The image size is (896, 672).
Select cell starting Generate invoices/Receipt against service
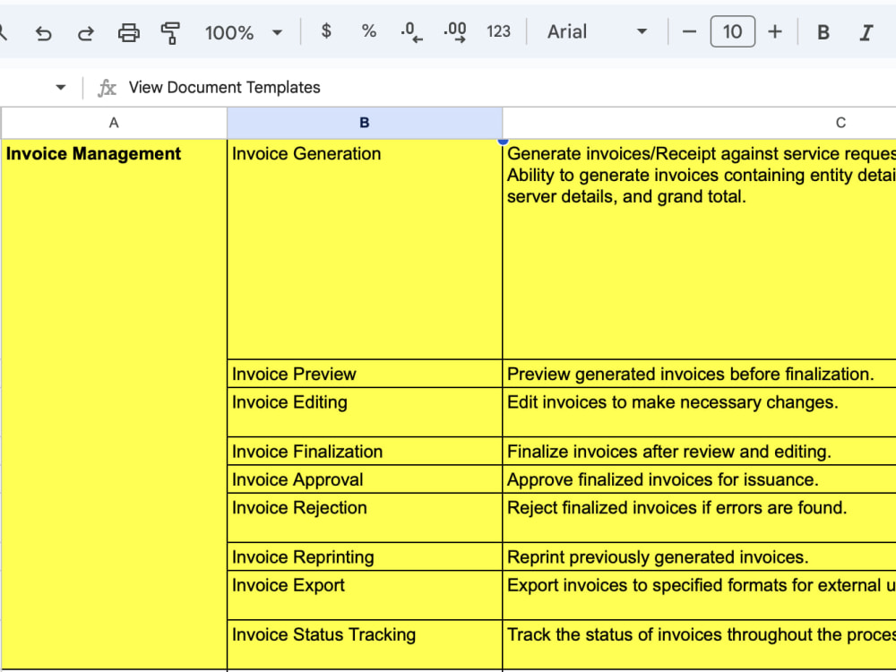700,249
